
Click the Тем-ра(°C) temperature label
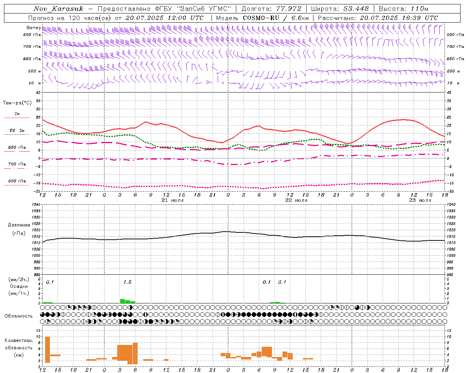point(17,103)
